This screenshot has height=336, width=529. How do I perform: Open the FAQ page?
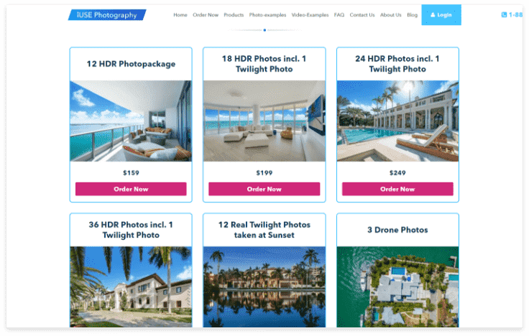coord(339,15)
